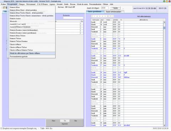171x131 pixels.
Task: Select the Lundi 29 avril row
Action: tap(127, 22)
